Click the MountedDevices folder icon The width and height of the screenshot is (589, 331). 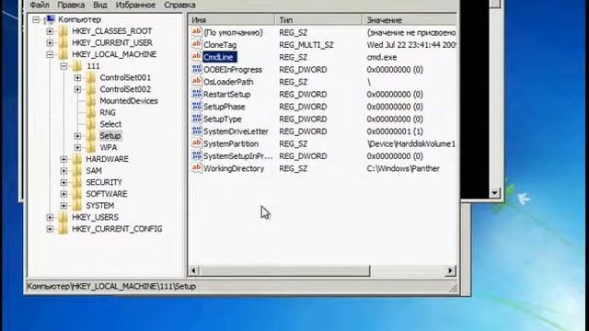(91, 101)
